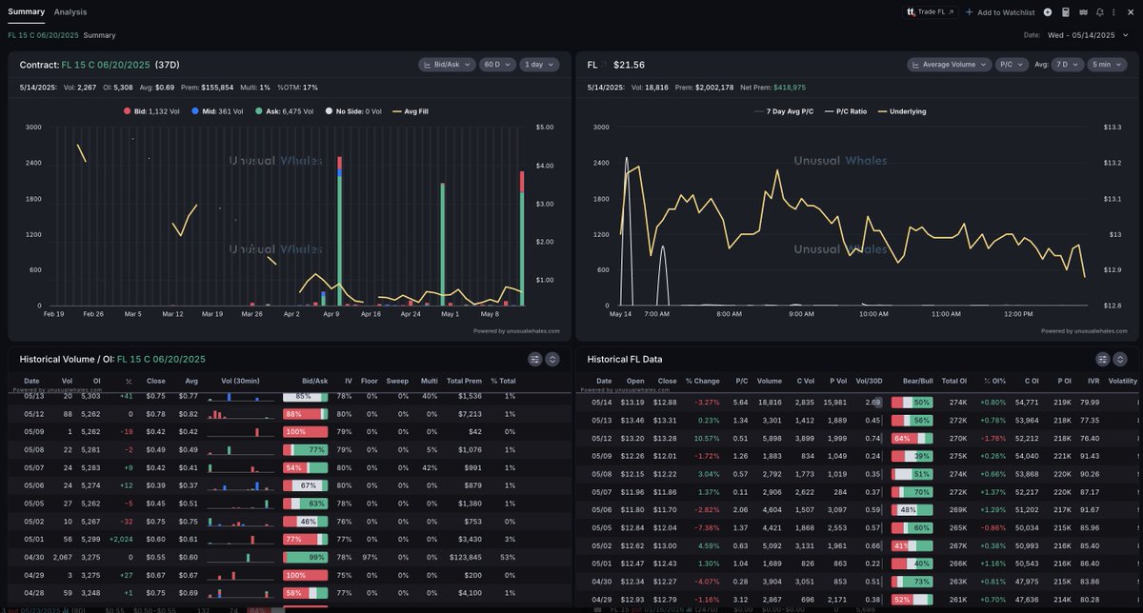Image resolution: width=1143 pixels, height=613 pixels.
Task: Sort by the Bid/Ask column header
Action: [314, 381]
